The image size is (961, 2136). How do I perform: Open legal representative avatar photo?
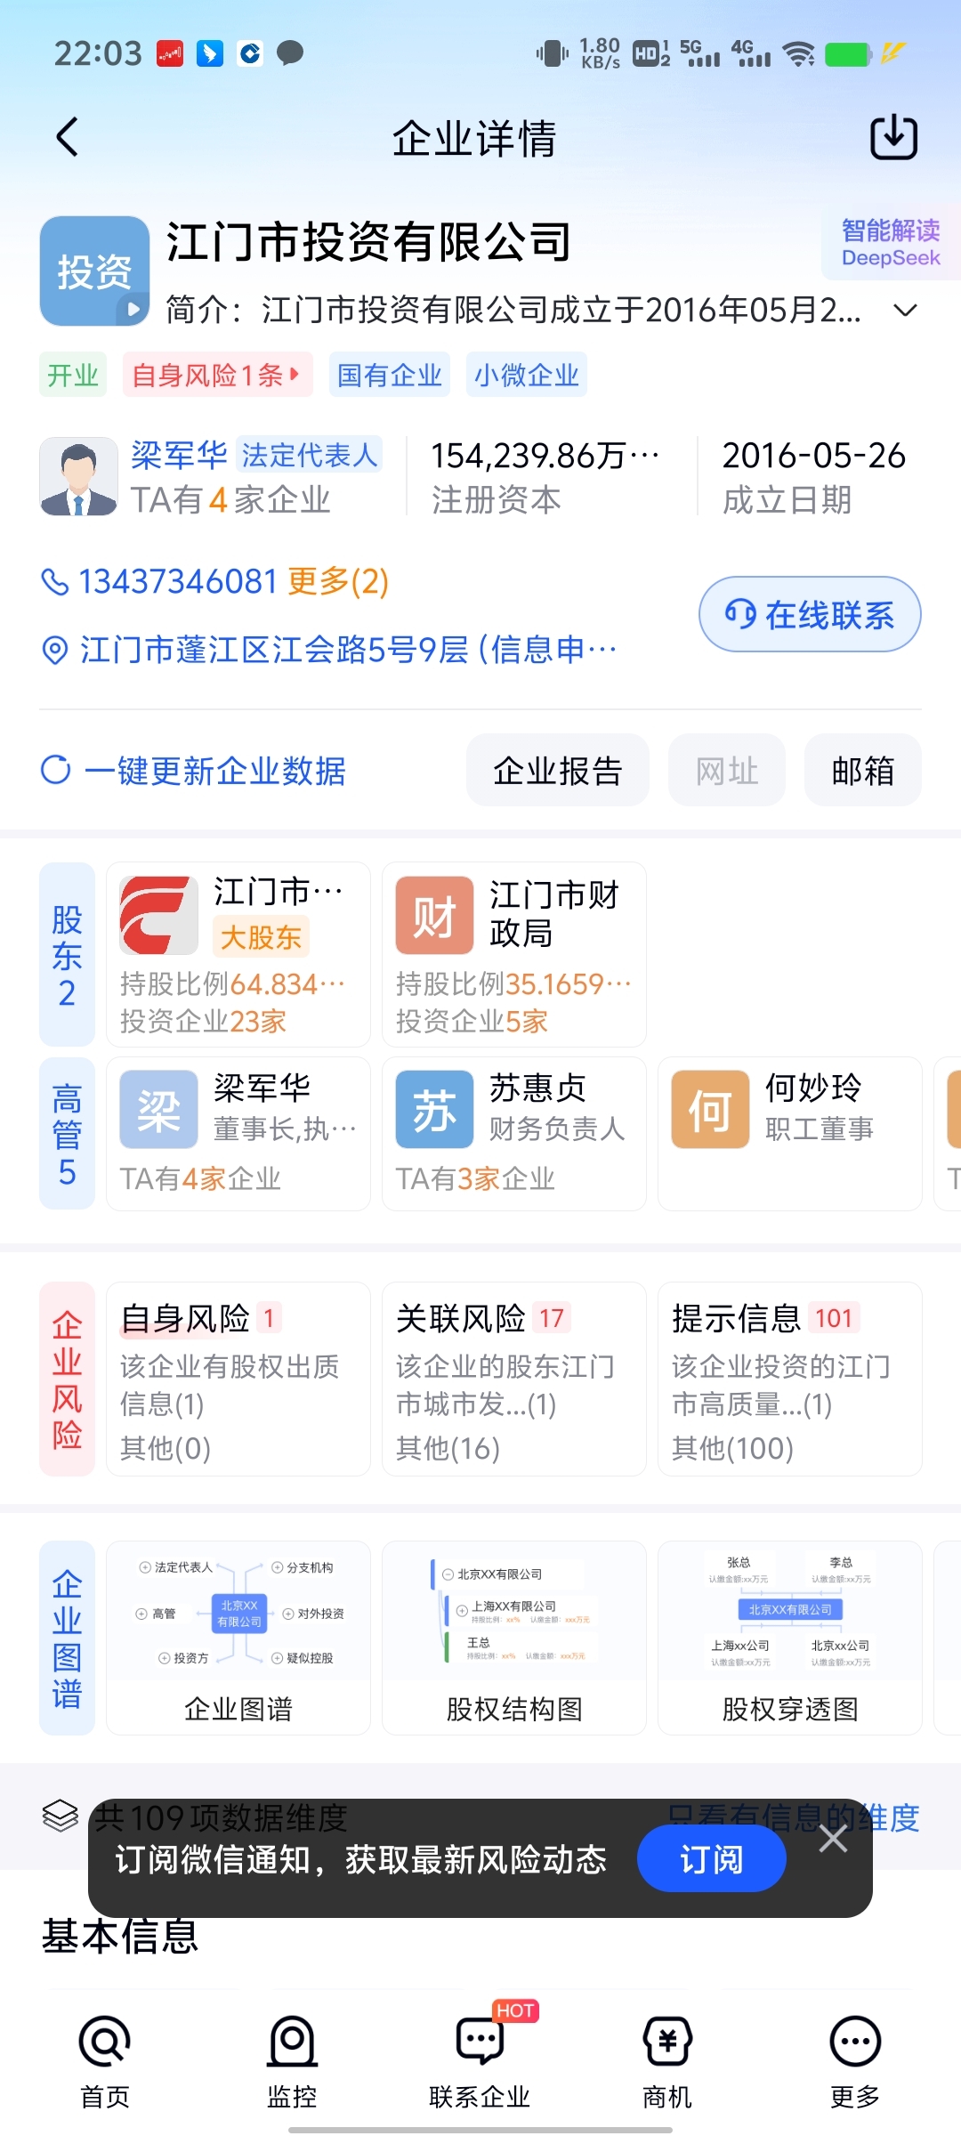click(x=79, y=476)
